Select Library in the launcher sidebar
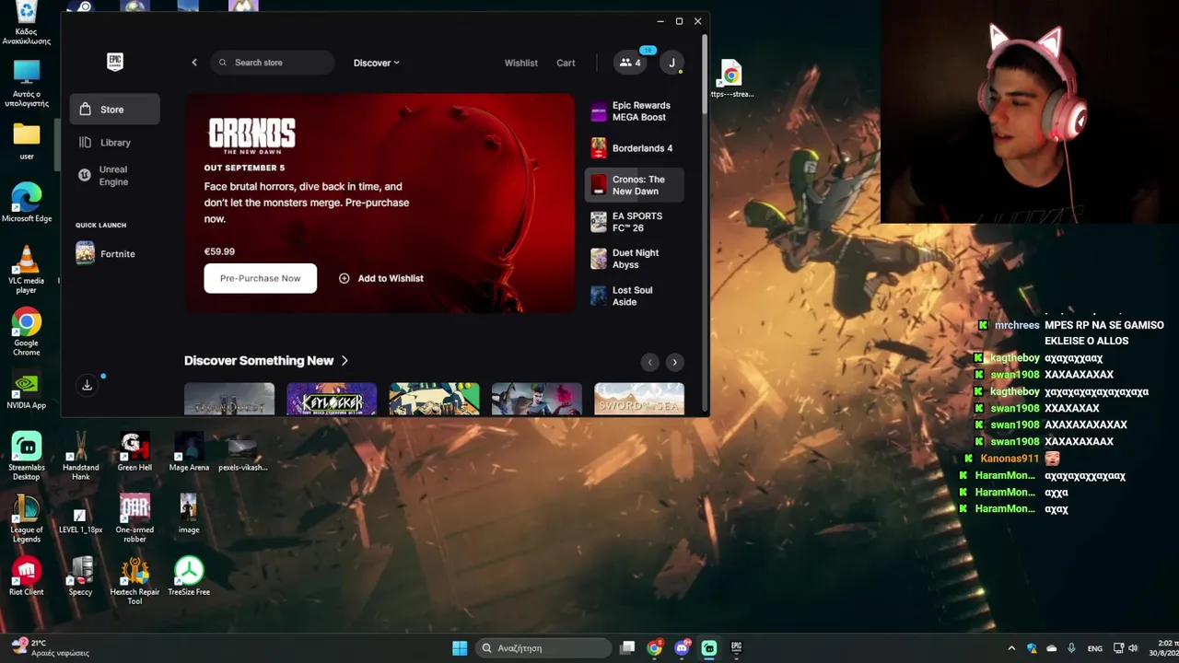The height and width of the screenshot is (663, 1179). click(x=115, y=143)
